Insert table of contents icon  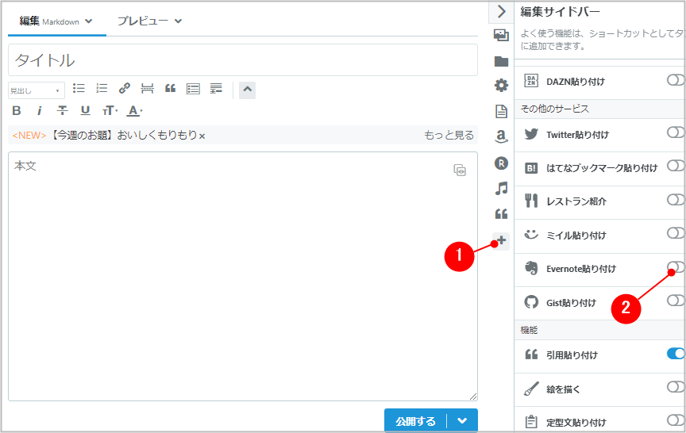pyautogui.click(x=193, y=89)
